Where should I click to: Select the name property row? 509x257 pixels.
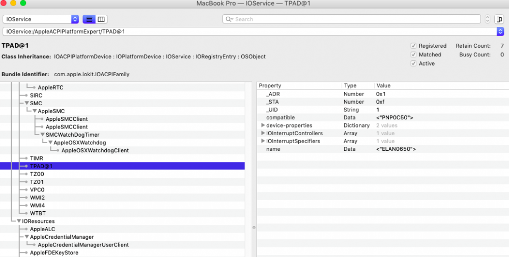coord(383,149)
